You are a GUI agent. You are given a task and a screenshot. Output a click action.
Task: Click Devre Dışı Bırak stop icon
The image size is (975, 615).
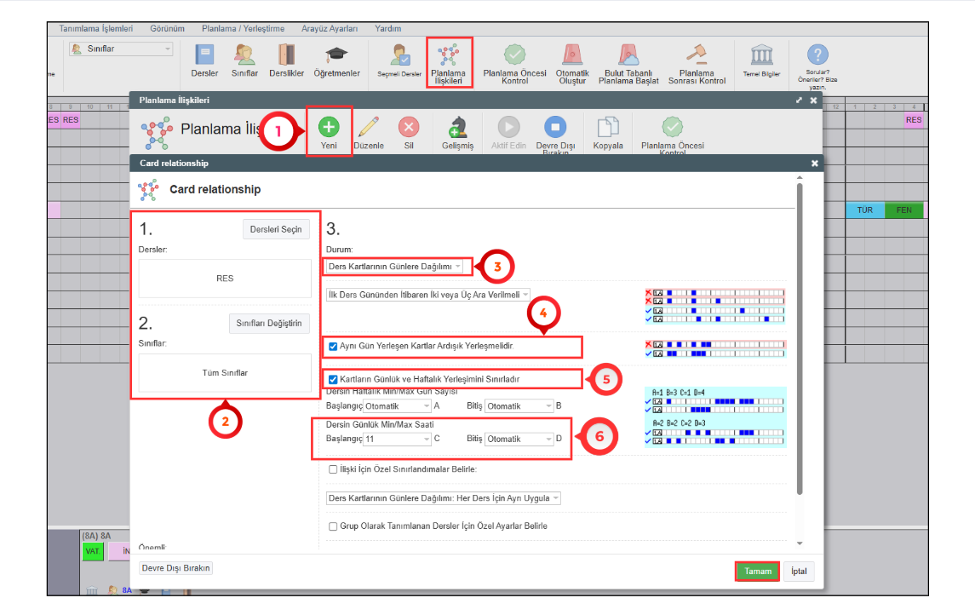point(555,128)
